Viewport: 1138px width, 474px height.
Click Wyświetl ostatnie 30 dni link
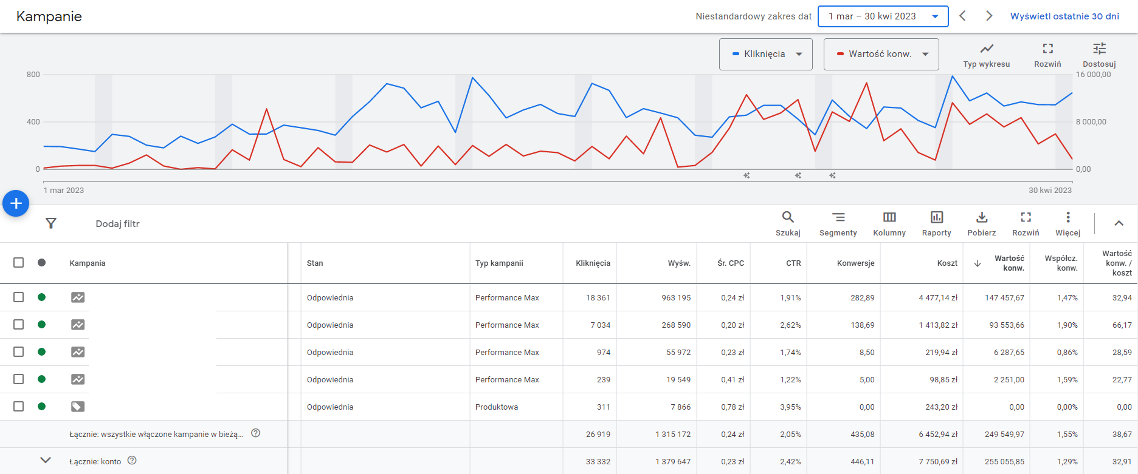coord(1064,16)
